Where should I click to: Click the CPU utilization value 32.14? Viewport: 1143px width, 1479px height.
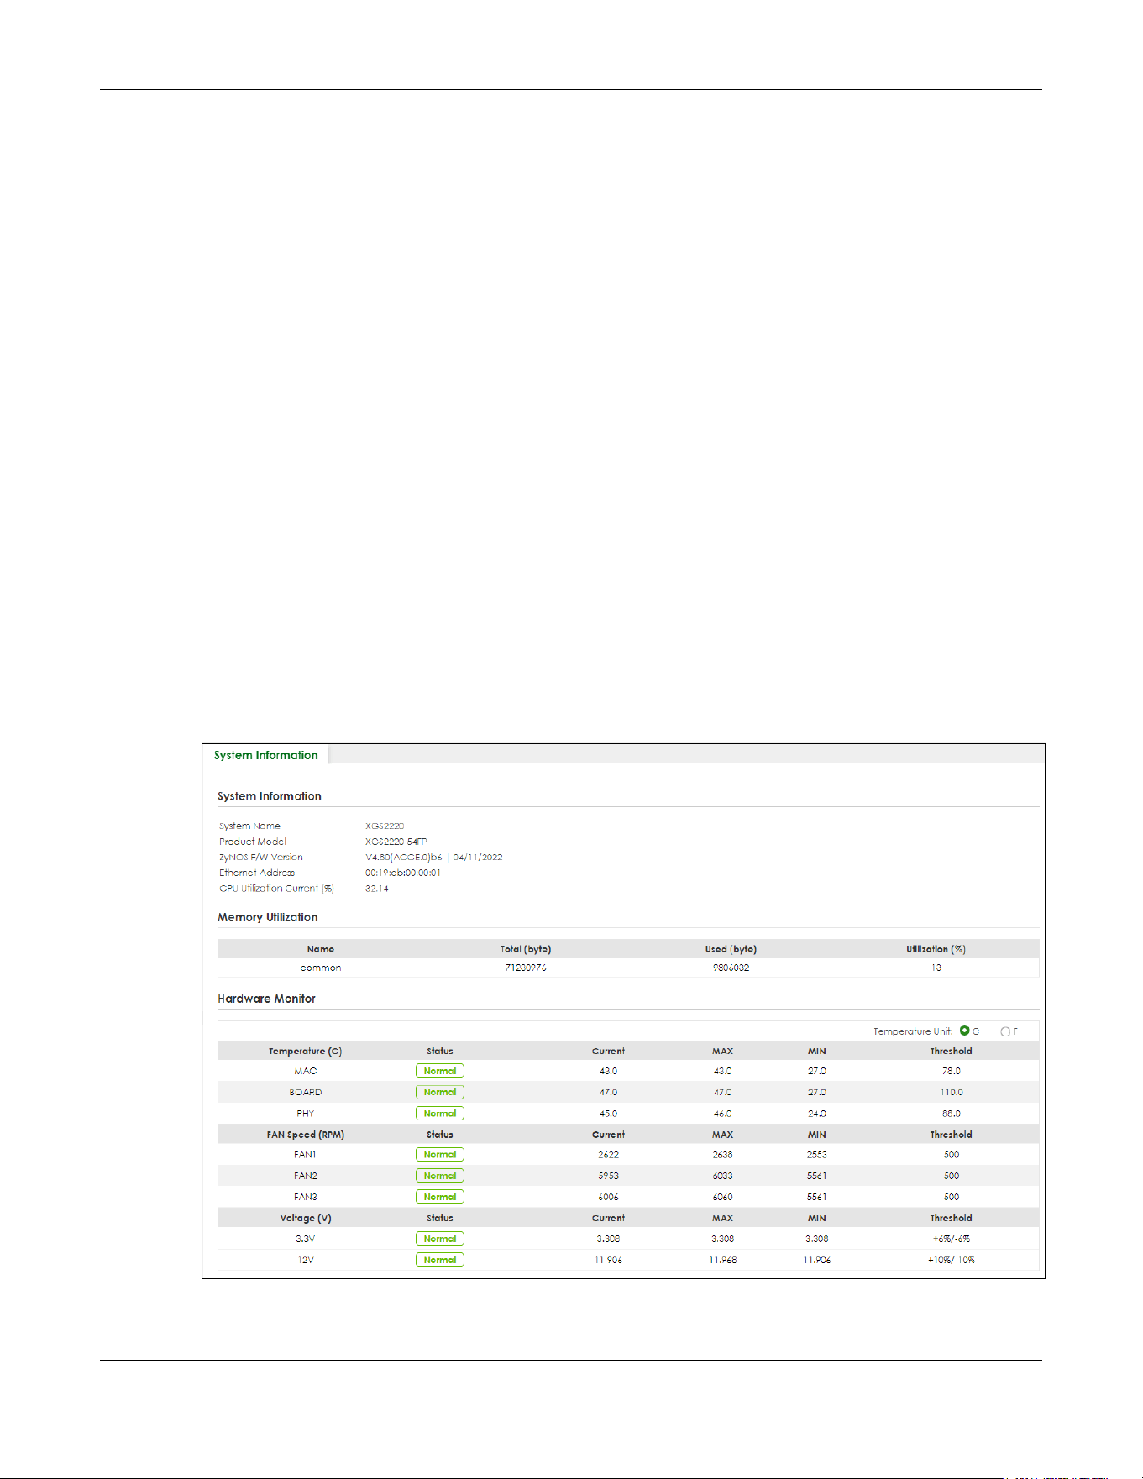(377, 889)
